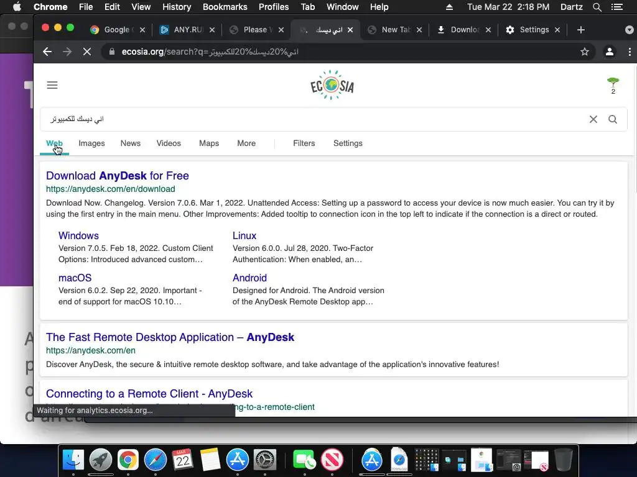637x477 pixels.
Task: Go back to the previous page
Action: coord(47,52)
